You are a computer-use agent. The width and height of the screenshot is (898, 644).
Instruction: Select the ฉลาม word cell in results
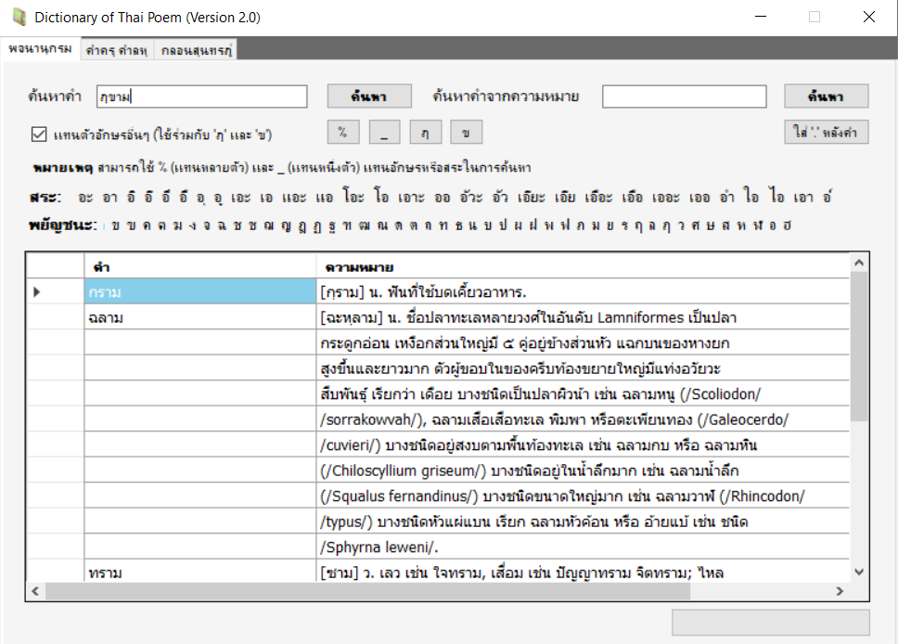point(200,318)
